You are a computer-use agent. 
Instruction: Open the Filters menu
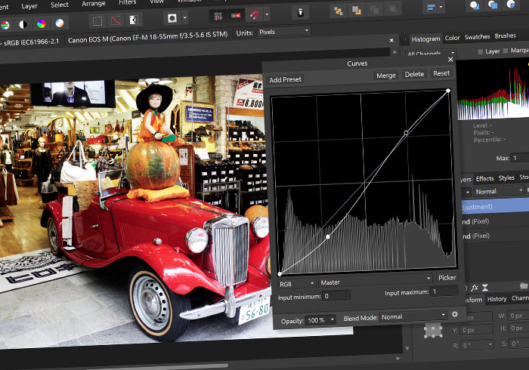tap(128, 2)
